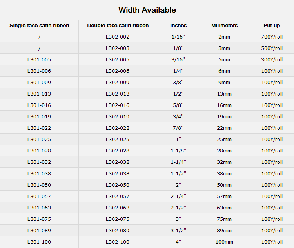294x248 pixels.
Task: Select the 28mm cell
Action: click(x=224, y=151)
